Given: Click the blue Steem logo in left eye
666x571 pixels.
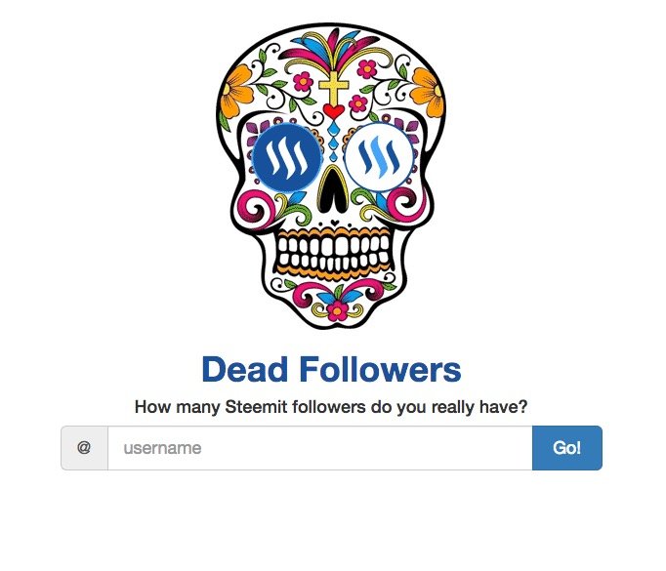Looking at the screenshot, I should [287, 158].
